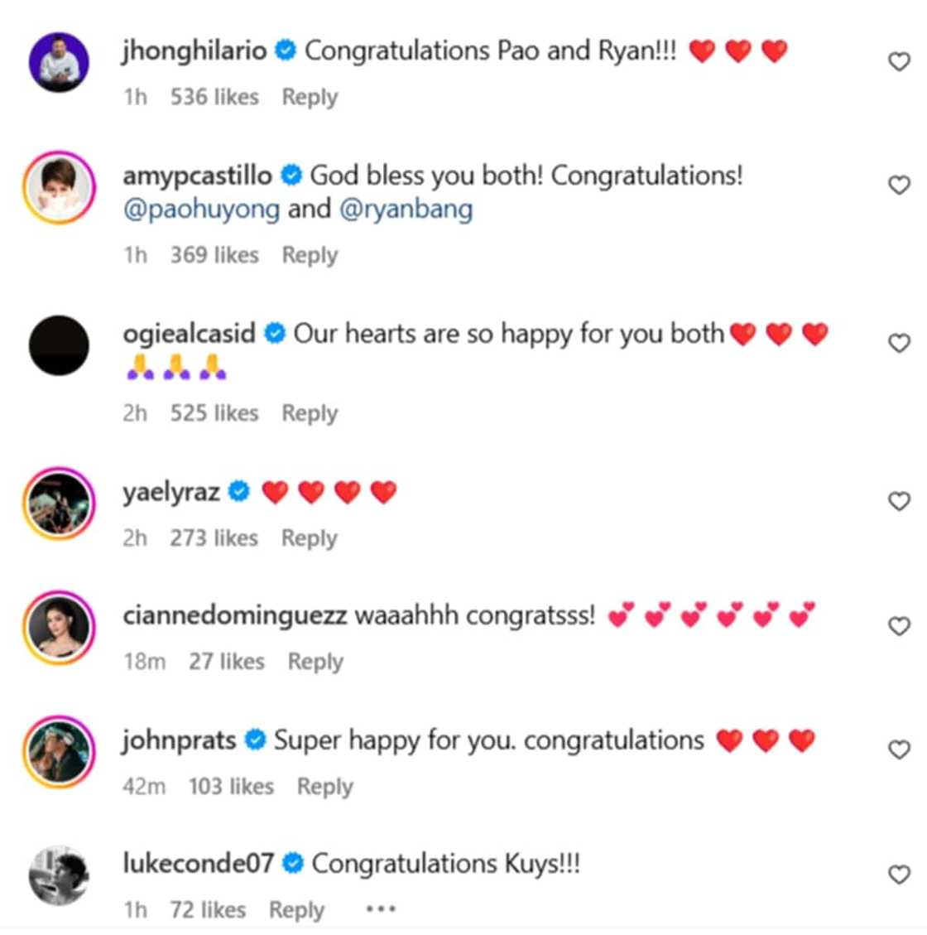The image size is (927, 935).
Task: Open the @ryanbang mention link
Action: [x=406, y=209]
